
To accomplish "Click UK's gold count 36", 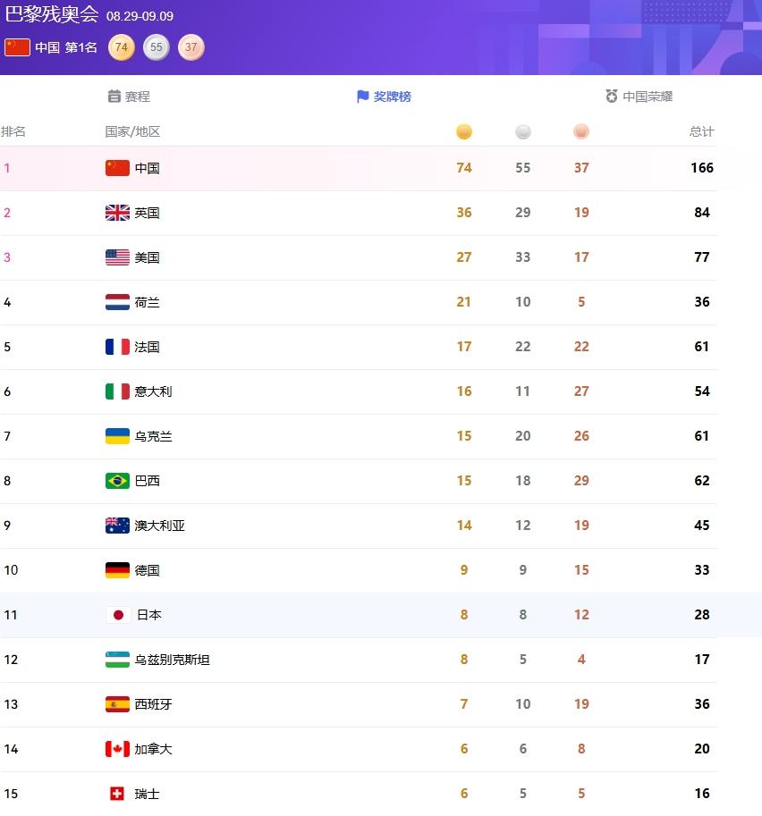I will pyautogui.click(x=464, y=213).
